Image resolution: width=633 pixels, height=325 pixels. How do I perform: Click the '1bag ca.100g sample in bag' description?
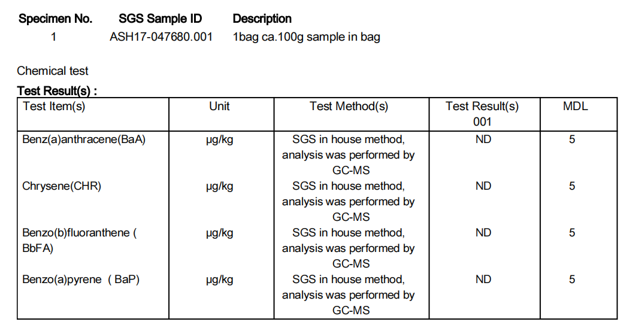coord(306,37)
